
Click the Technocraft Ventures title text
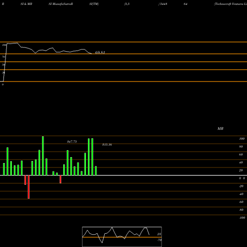231,4
